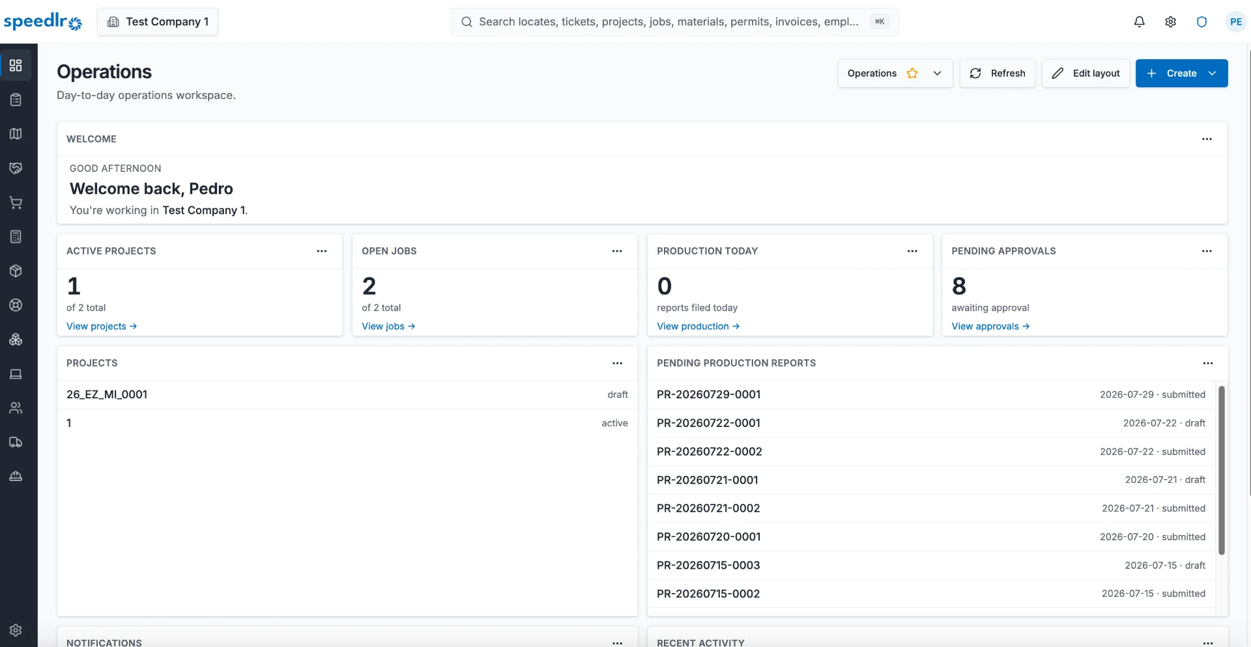Follow the View production link
The width and height of the screenshot is (1251, 647).
tap(698, 326)
